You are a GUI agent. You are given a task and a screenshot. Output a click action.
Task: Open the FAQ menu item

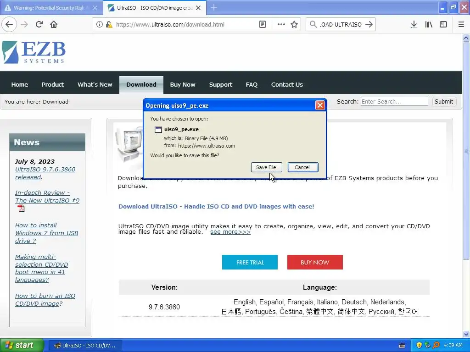[252, 85]
